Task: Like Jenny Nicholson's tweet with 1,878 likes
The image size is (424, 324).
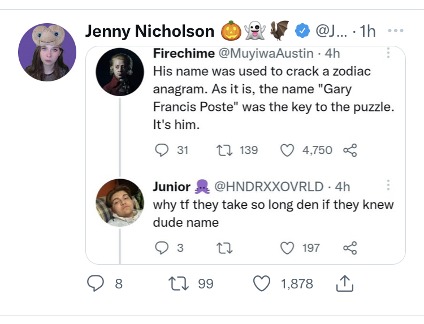Action: (261, 283)
